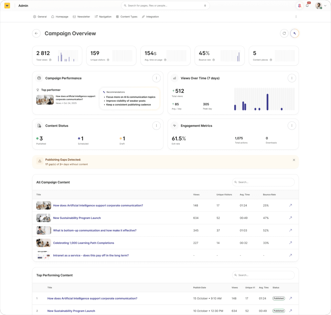Open 'What is bottom-up communication' article link
The height and width of the screenshot is (315, 331).
(94, 230)
